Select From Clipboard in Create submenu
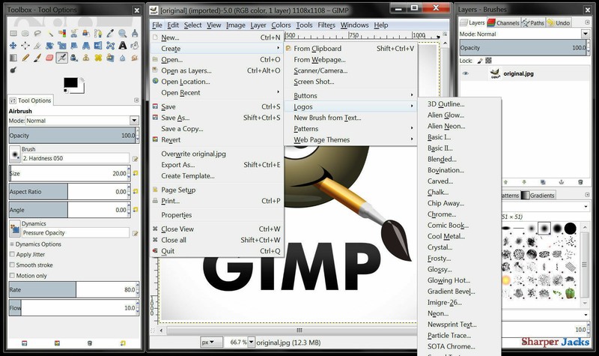This screenshot has height=356, width=599. (x=350, y=48)
